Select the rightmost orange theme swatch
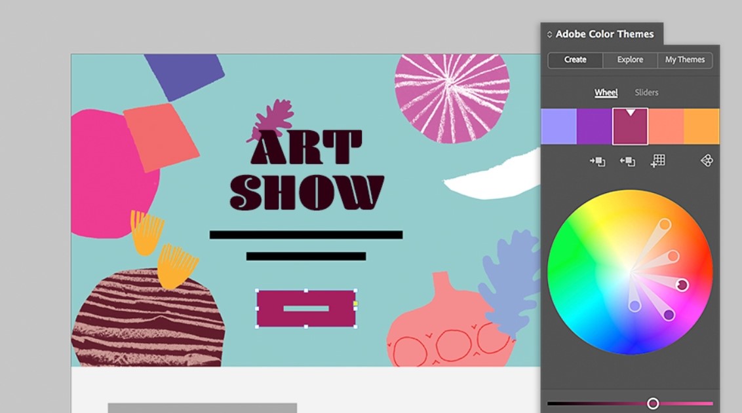The height and width of the screenshot is (413, 742). [703, 126]
